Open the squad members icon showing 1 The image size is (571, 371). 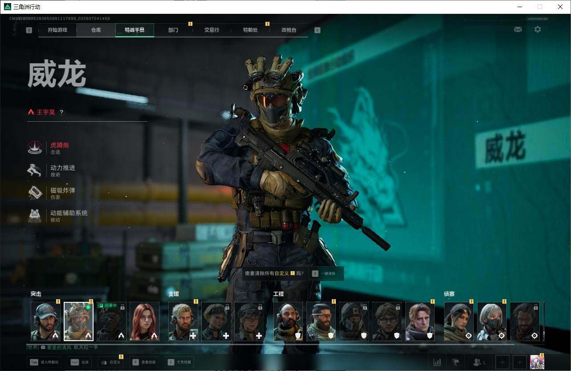point(479,362)
